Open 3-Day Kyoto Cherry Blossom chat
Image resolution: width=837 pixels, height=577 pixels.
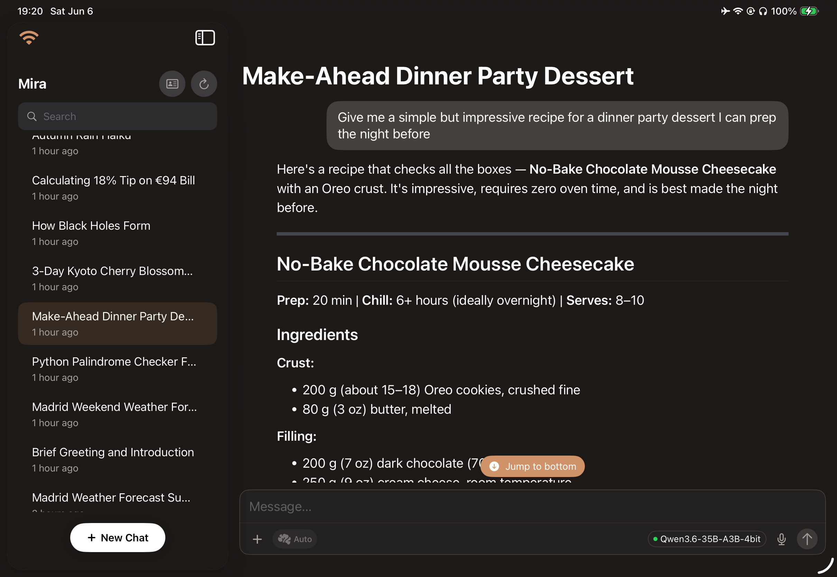coord(118,278)
